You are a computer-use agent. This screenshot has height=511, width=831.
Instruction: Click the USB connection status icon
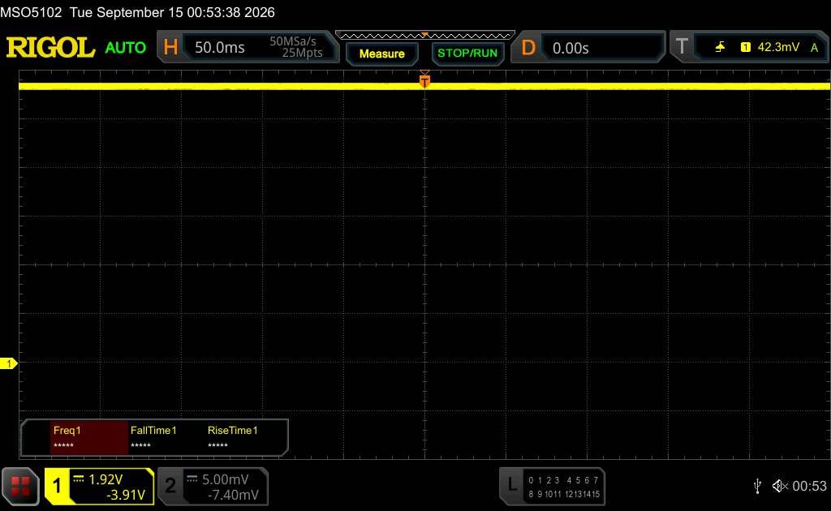757,486
